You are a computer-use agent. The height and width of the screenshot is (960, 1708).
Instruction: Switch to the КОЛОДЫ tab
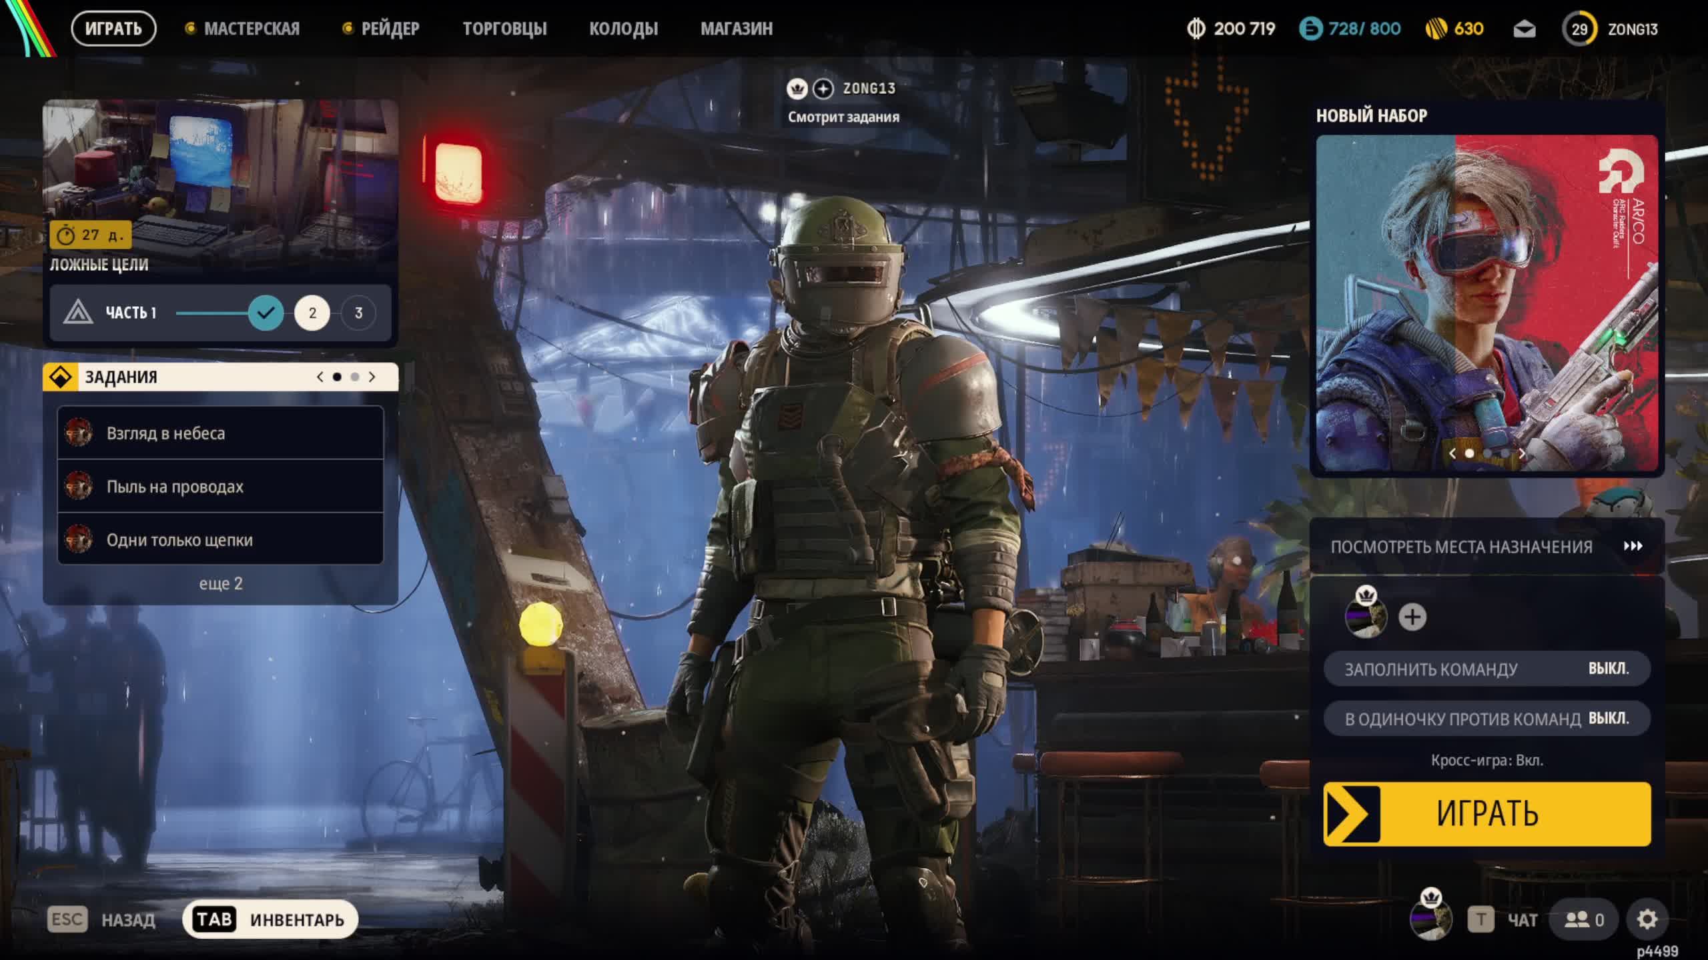pos(623,29)
